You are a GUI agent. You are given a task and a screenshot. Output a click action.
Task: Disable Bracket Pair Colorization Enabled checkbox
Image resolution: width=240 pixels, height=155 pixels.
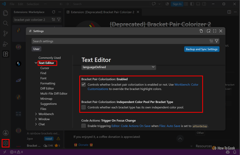pyautogui.click(x=83, y=84)
